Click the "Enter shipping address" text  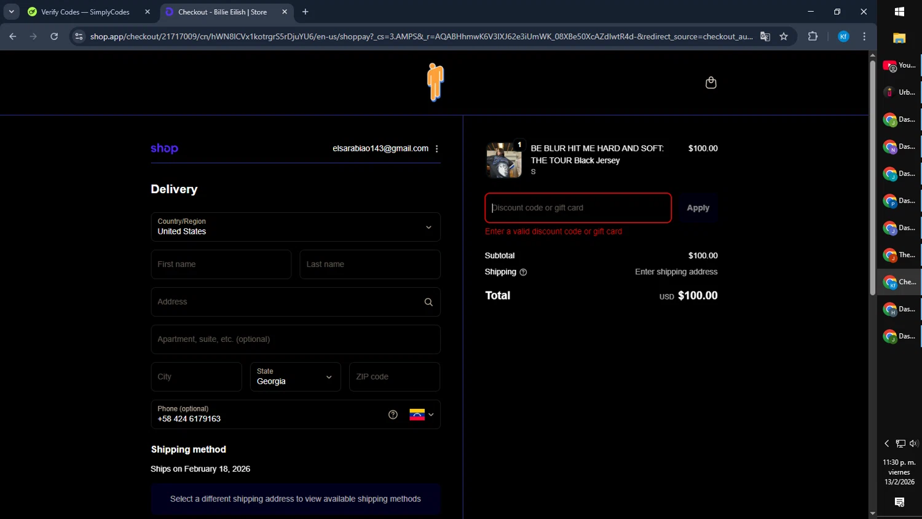click(676, 272)
